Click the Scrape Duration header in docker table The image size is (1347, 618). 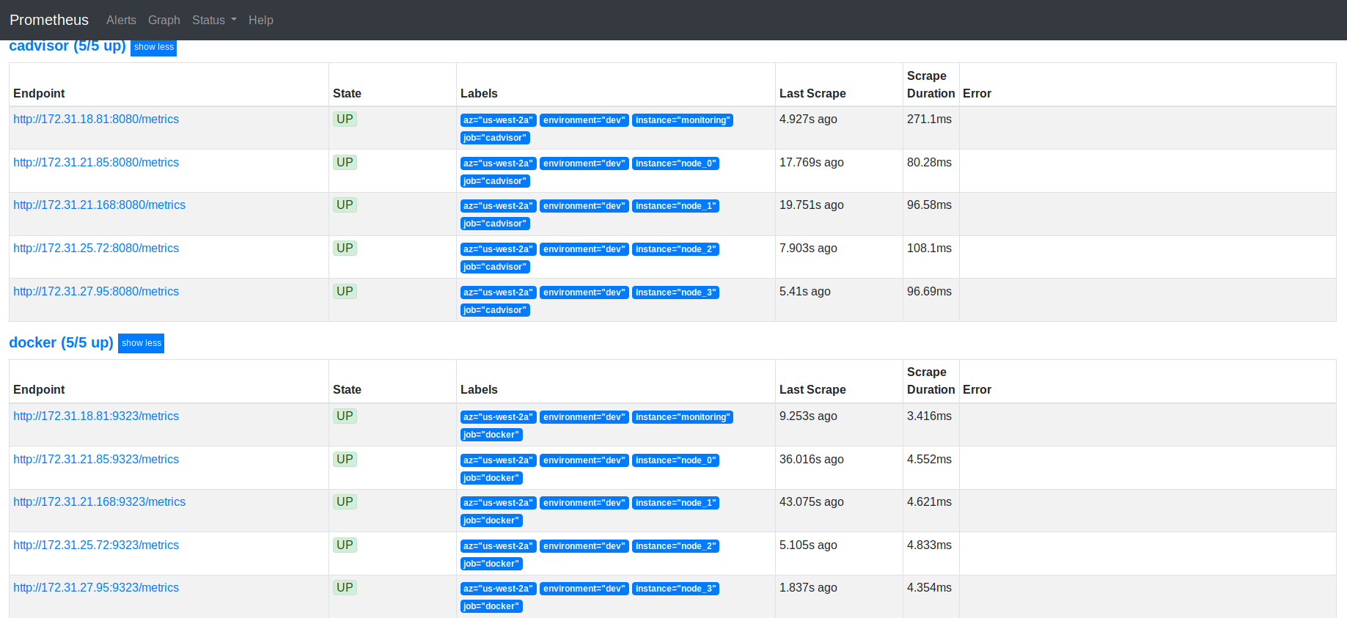coord(931,380)
